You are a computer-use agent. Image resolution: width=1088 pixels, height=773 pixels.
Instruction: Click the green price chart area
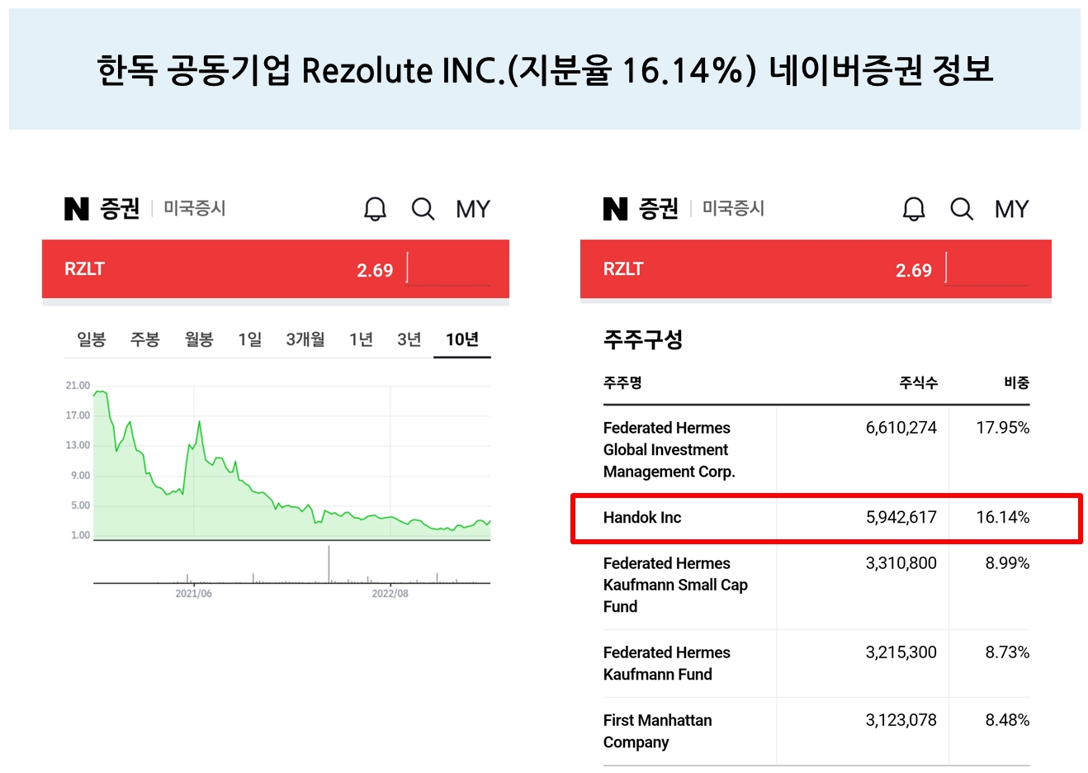coord(291,465)
